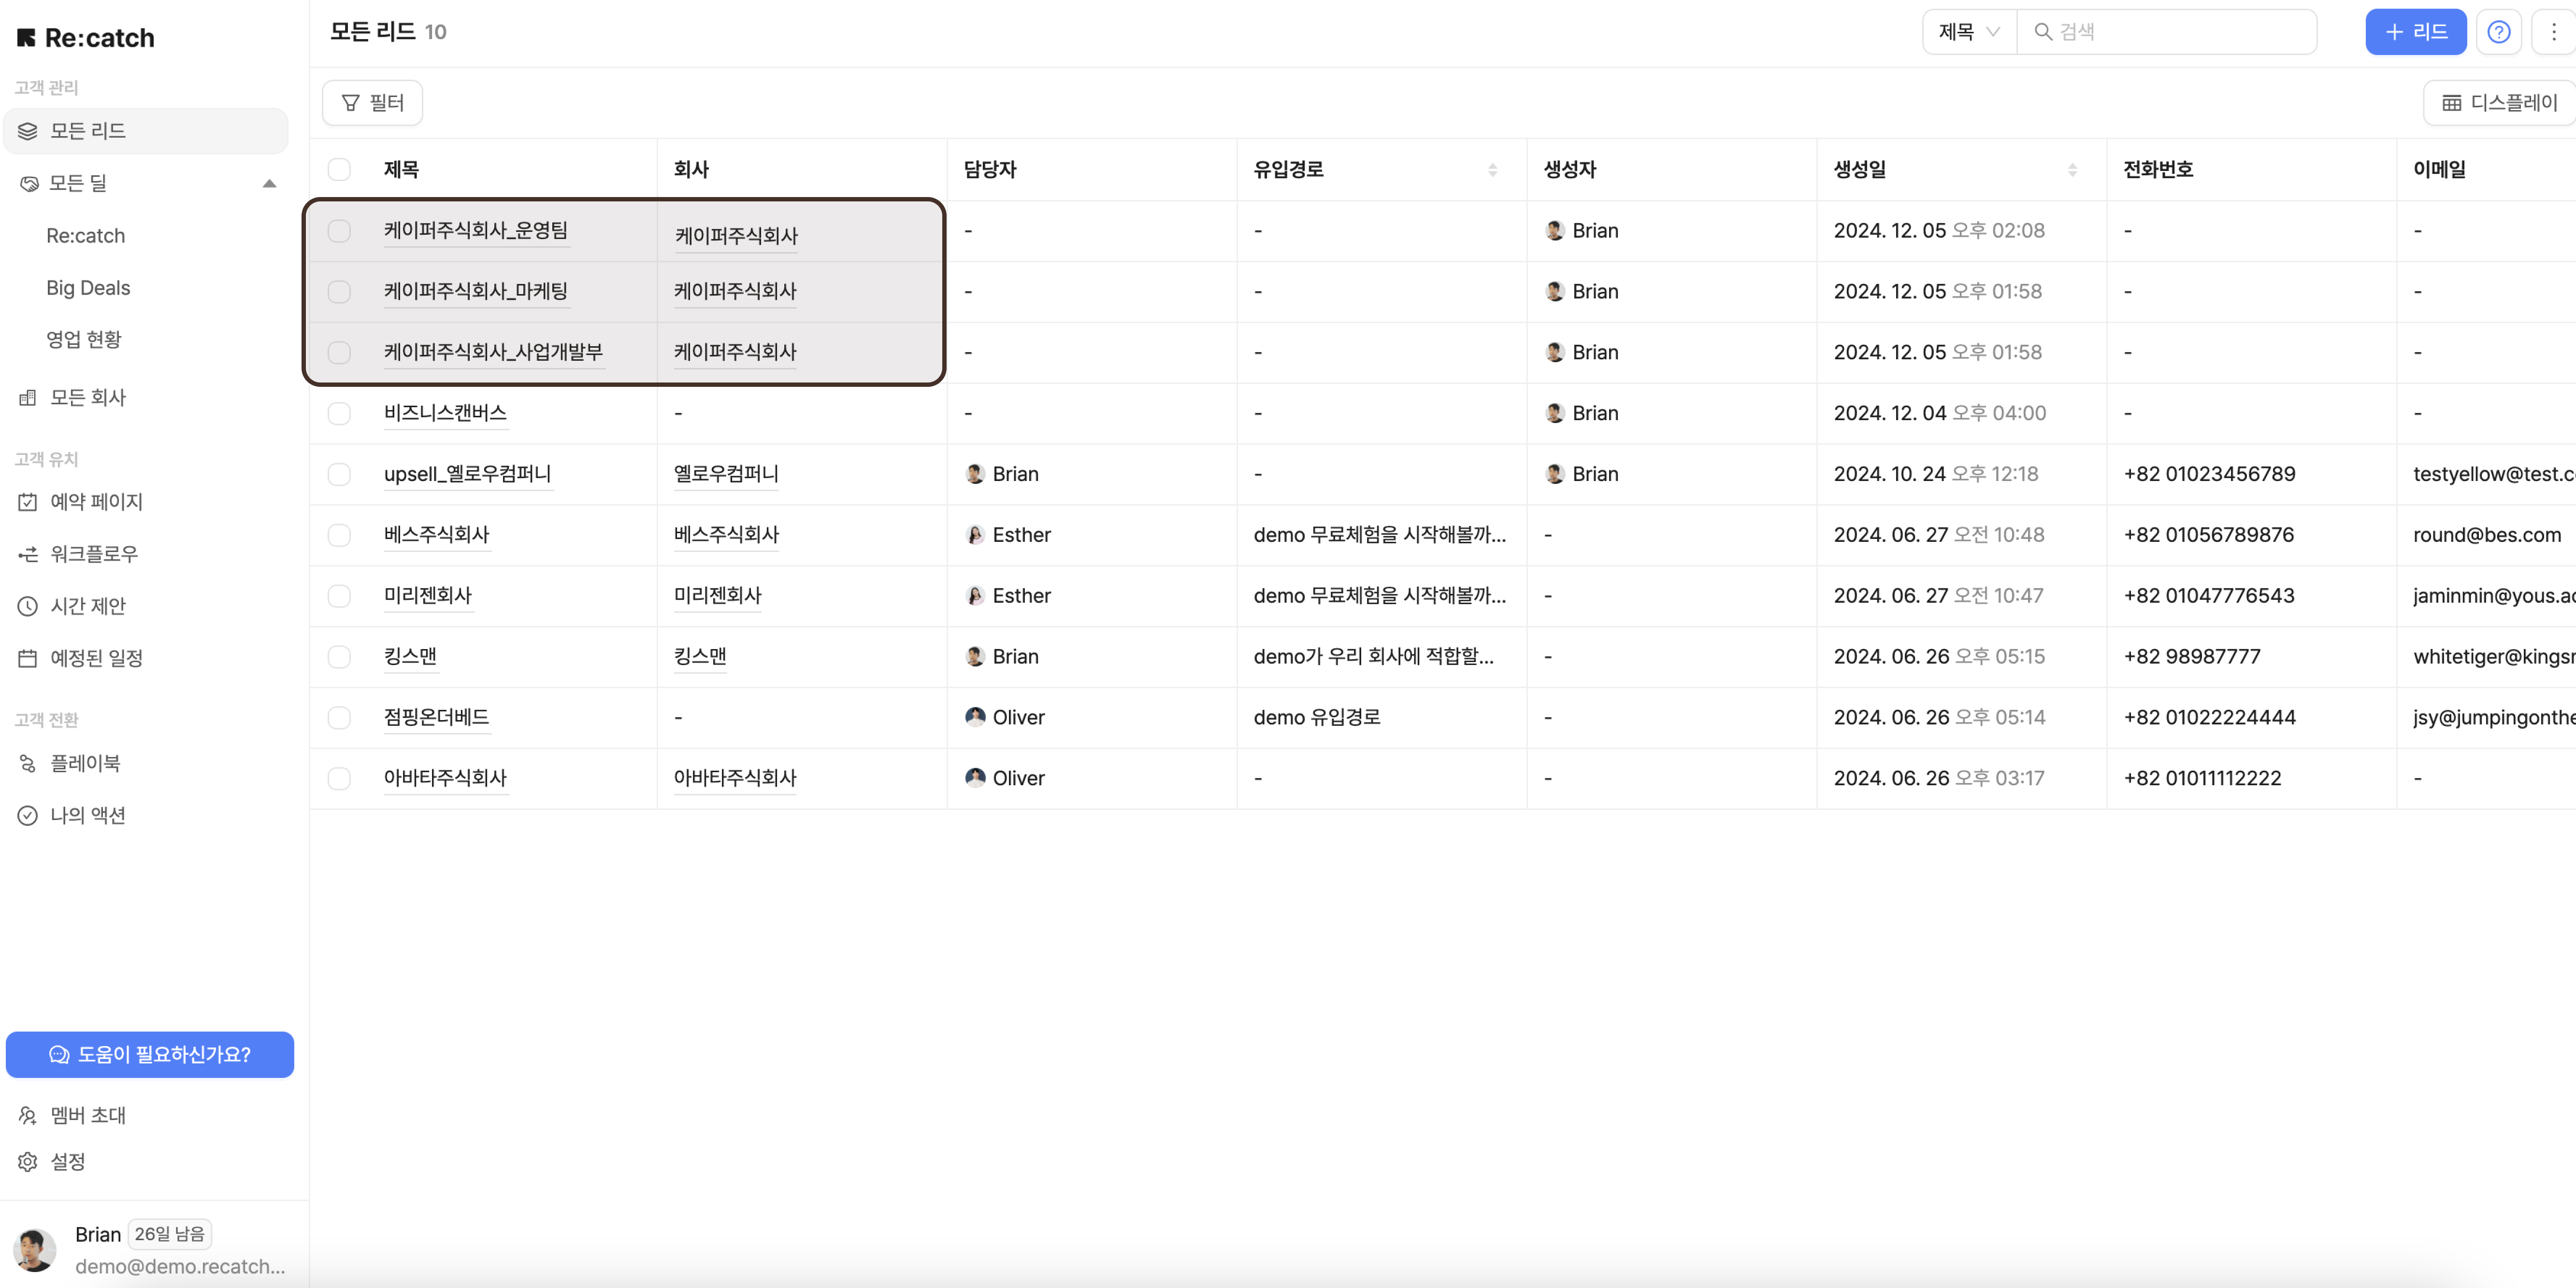Screen dimensions: 2576x1288
Task: Check the 비즈니스캔버스 row checkbox
Action: coord(339,413)
